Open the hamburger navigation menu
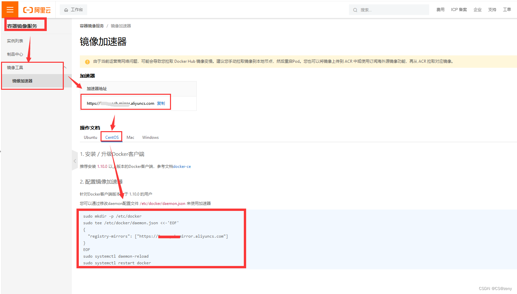517x294 pixels. pos(10,10)
